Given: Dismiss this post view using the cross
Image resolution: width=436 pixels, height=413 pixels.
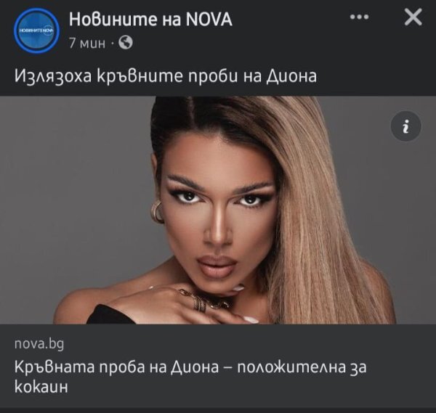Looking at the screenshot, I should pos(413,17).
